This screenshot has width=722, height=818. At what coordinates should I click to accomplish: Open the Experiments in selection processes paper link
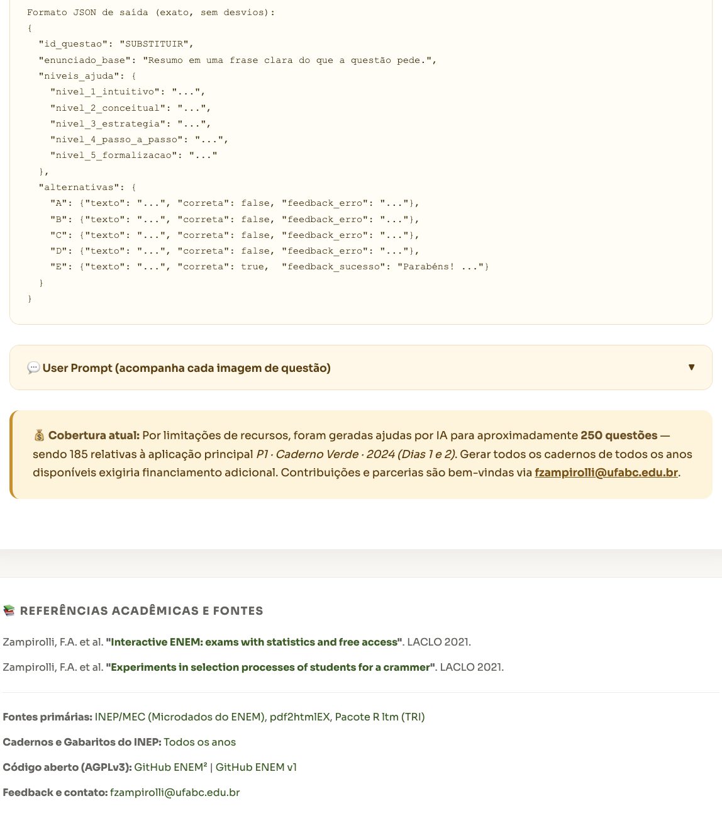pos(270,667)
